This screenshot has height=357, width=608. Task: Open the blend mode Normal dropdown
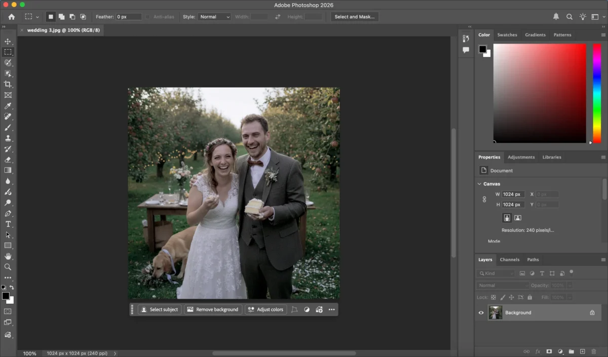click(x=503, y=285)
